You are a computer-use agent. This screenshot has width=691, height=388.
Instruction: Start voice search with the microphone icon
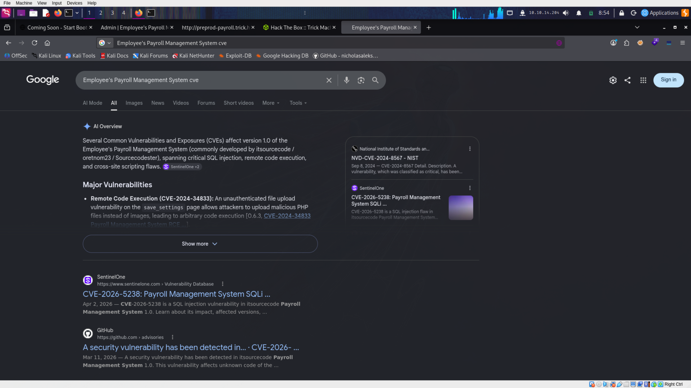(346, 80)
